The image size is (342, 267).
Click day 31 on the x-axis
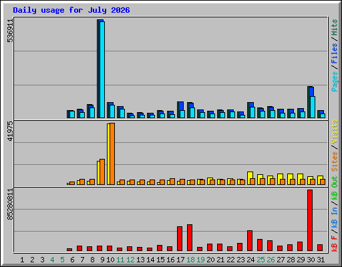click(321, 260)
